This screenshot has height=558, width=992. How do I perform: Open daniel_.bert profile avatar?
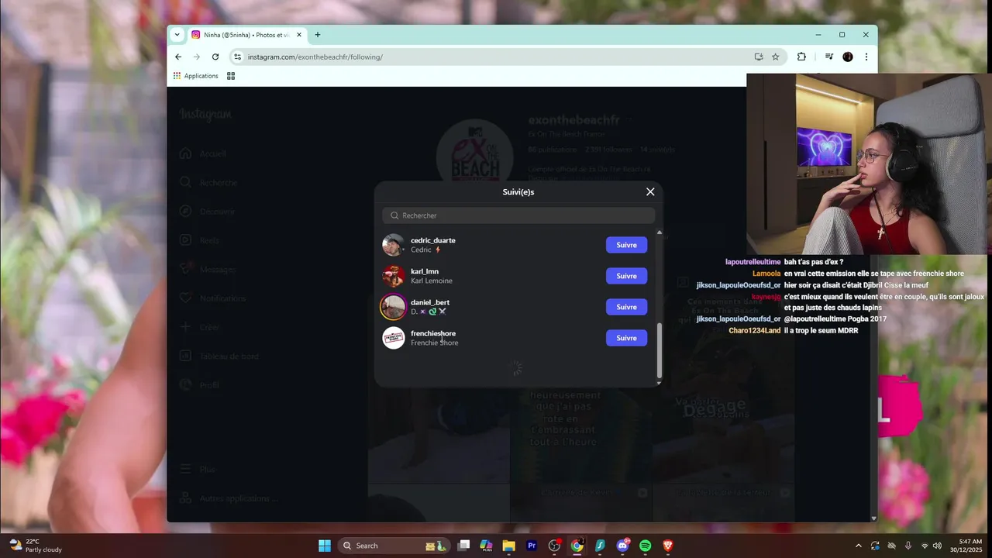[x=393, y=307]
